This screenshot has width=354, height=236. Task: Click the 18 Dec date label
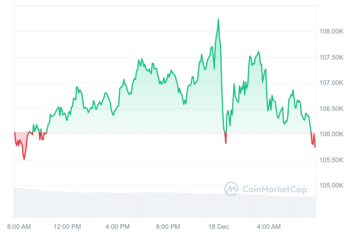pos(219,227)
